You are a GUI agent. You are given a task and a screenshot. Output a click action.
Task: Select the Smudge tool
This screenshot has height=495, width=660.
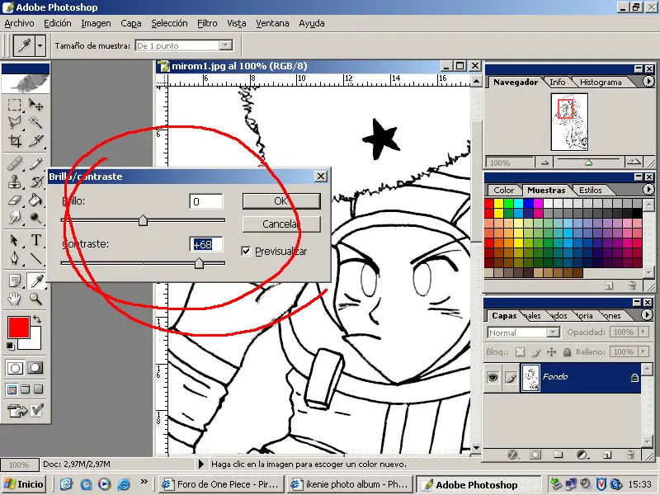click(14, 218)
